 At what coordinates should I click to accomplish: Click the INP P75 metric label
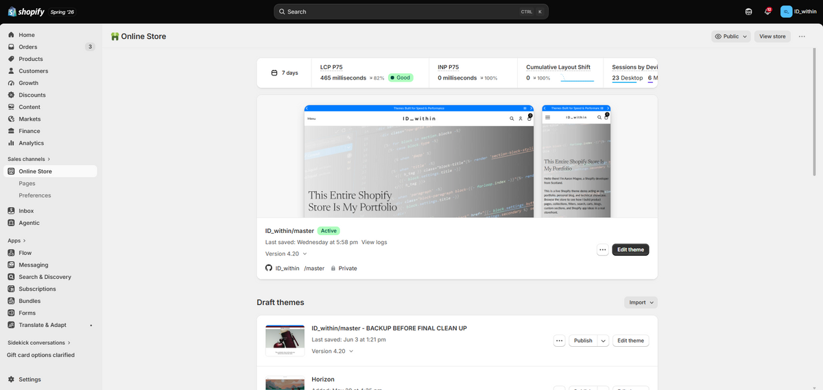tap(449, 67)
